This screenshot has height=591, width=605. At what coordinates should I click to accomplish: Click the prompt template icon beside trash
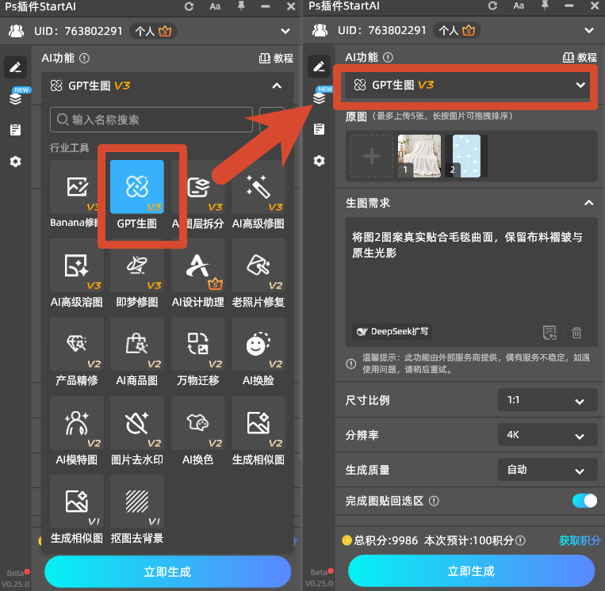pos(549,333)
